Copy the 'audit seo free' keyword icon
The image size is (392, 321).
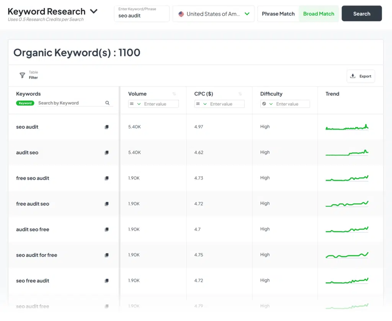[x=107, y=230]
